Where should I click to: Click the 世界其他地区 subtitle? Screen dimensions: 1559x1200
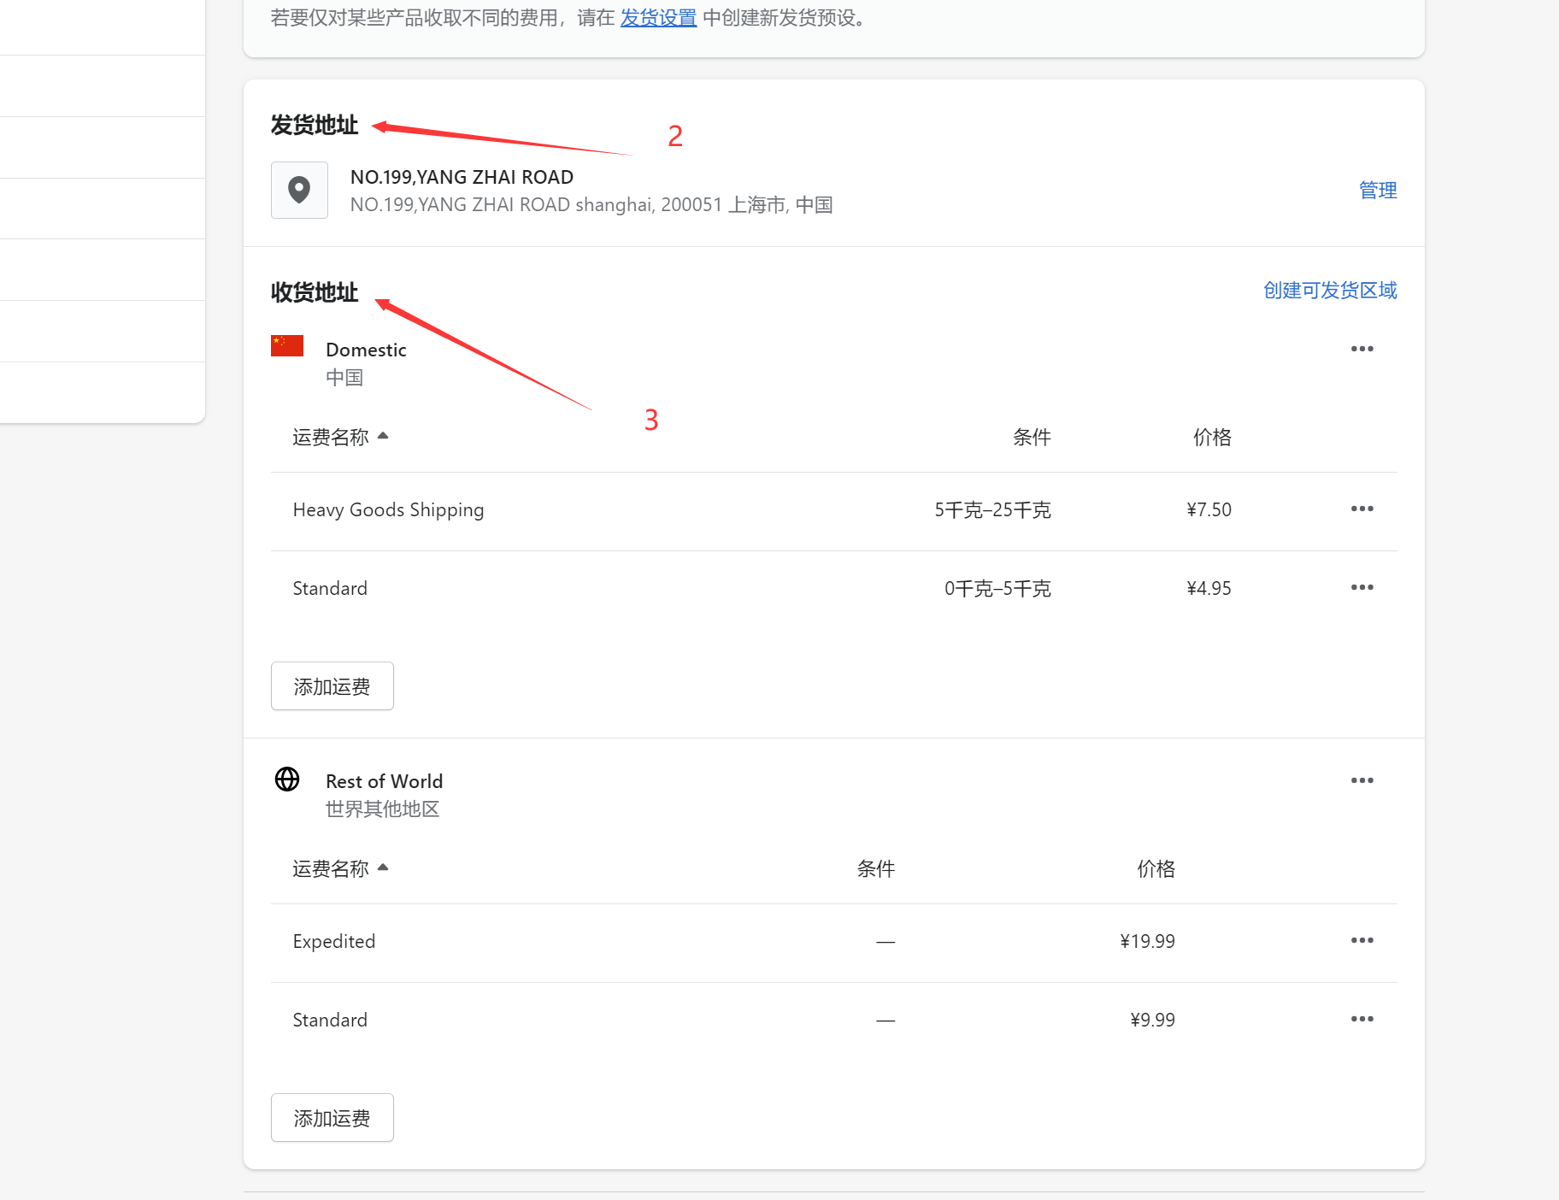coord(382,809)
